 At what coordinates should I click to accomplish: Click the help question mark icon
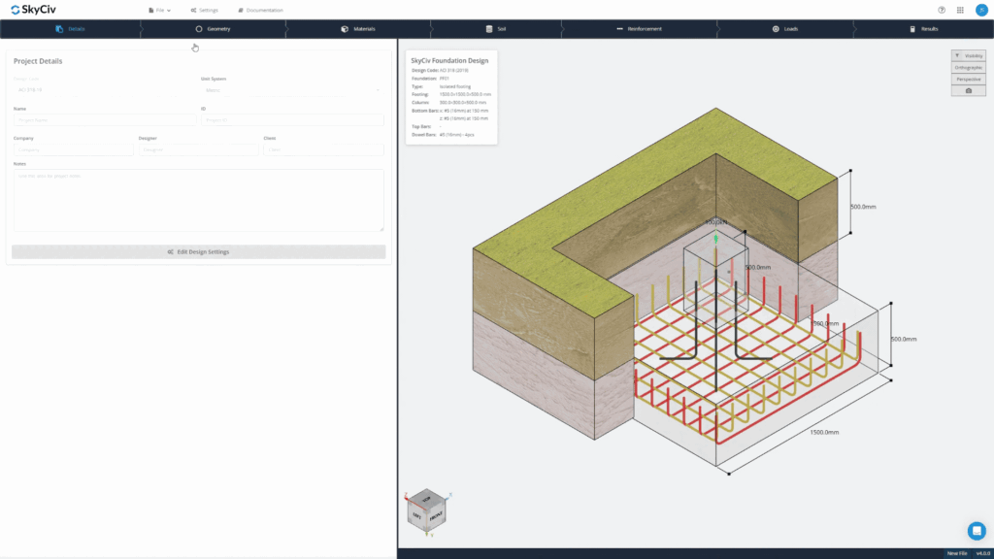[942, 10]
